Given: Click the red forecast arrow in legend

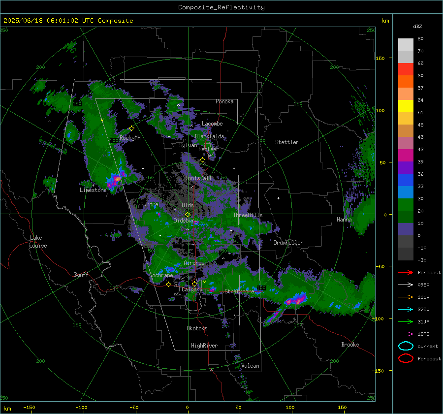Looking at the screenshot, I should coord(406,272).
